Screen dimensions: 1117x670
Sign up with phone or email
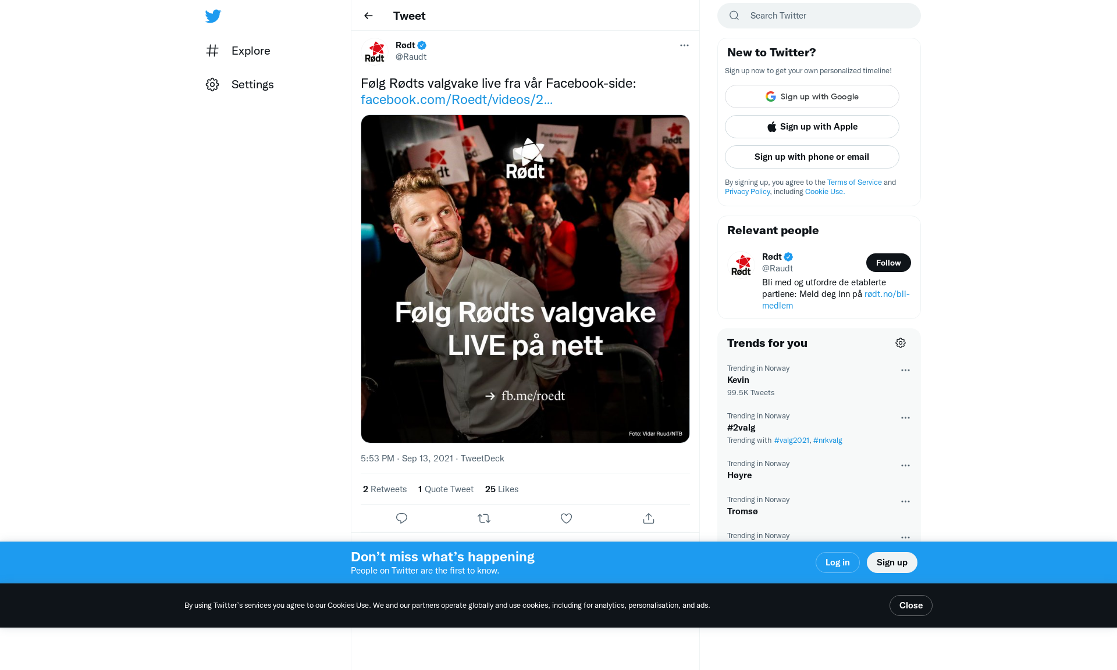(812, 157)
